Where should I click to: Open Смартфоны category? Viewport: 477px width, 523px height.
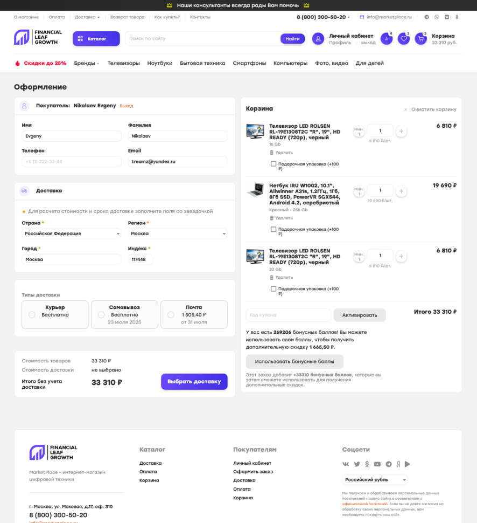tap(249, 63)
